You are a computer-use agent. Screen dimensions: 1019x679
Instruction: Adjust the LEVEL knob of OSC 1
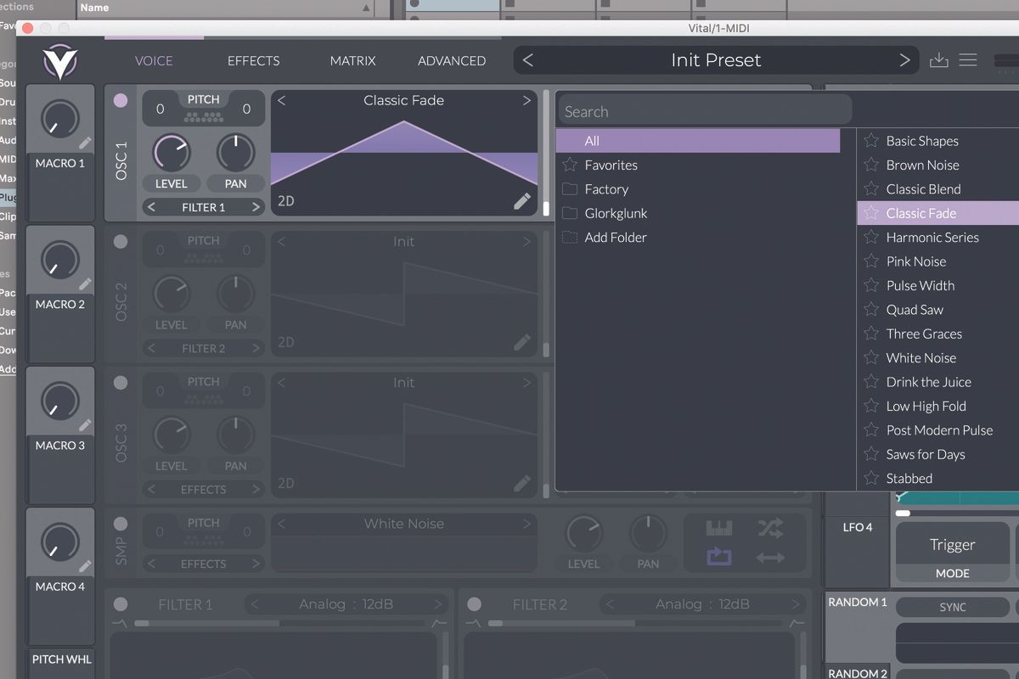click(172, 154)
